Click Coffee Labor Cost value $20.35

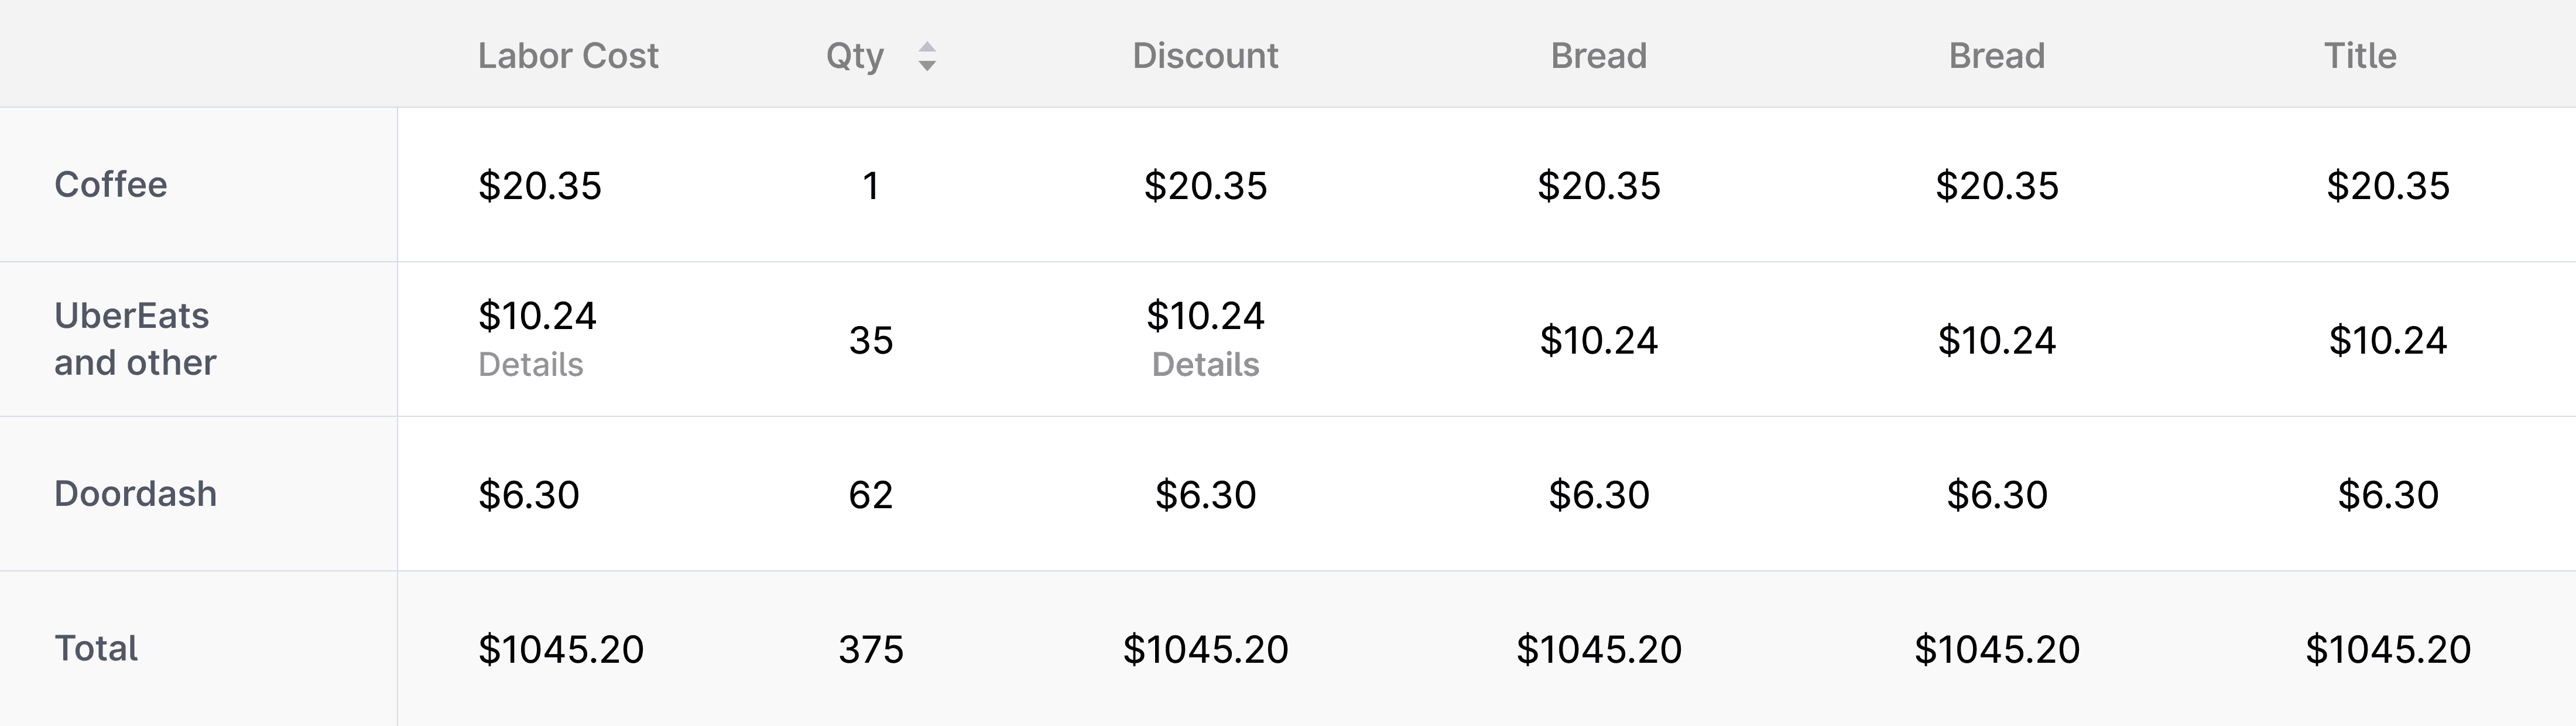(x=540, y=186)
